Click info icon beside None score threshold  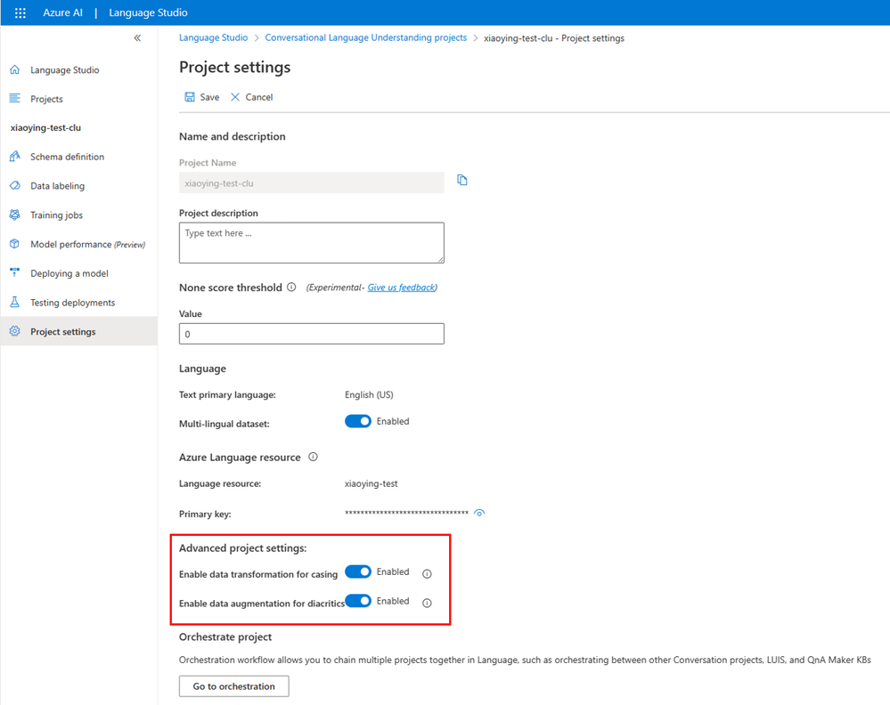291,287
